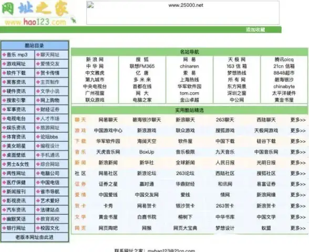Visit 网易 in 名站导航
Viewport: 309px width, 252px height.
(189, 59)
